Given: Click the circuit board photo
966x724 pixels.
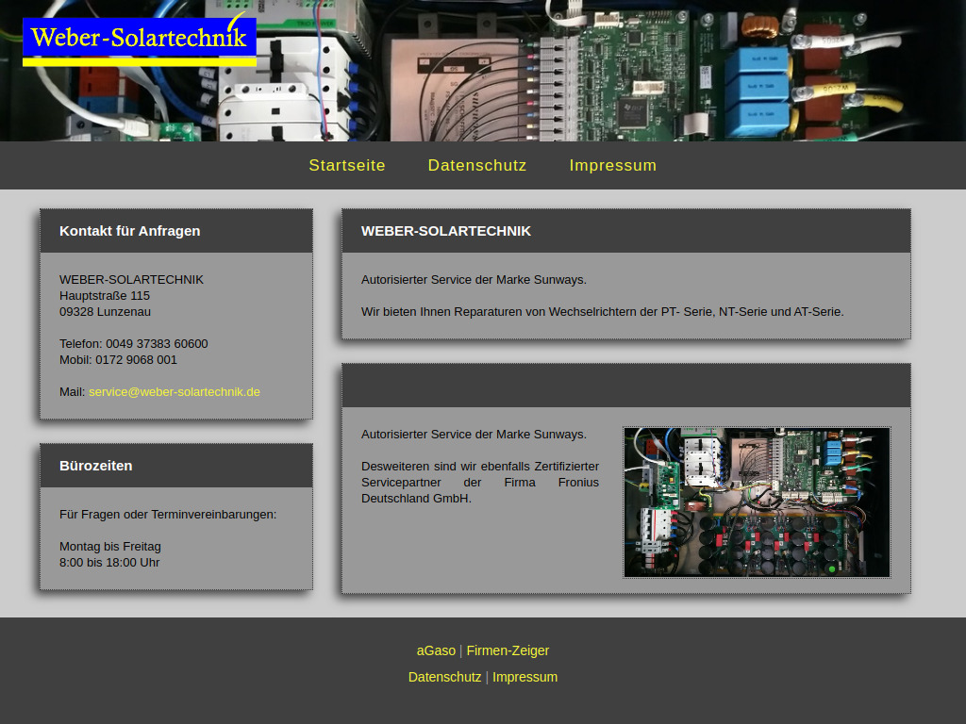Looking at the screenshot, I should click(x=756, y=502).
